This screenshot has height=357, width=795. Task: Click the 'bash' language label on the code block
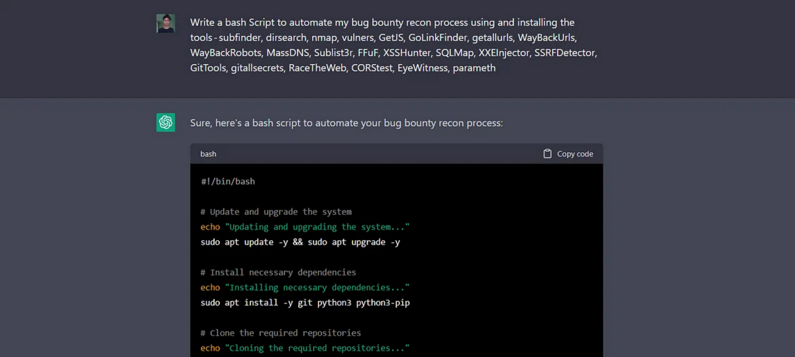[x=209, y=153]
